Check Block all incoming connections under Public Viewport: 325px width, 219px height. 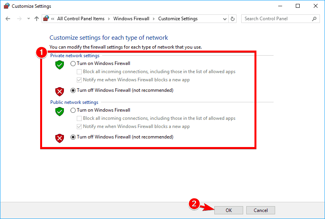click(x=79, y=118)
